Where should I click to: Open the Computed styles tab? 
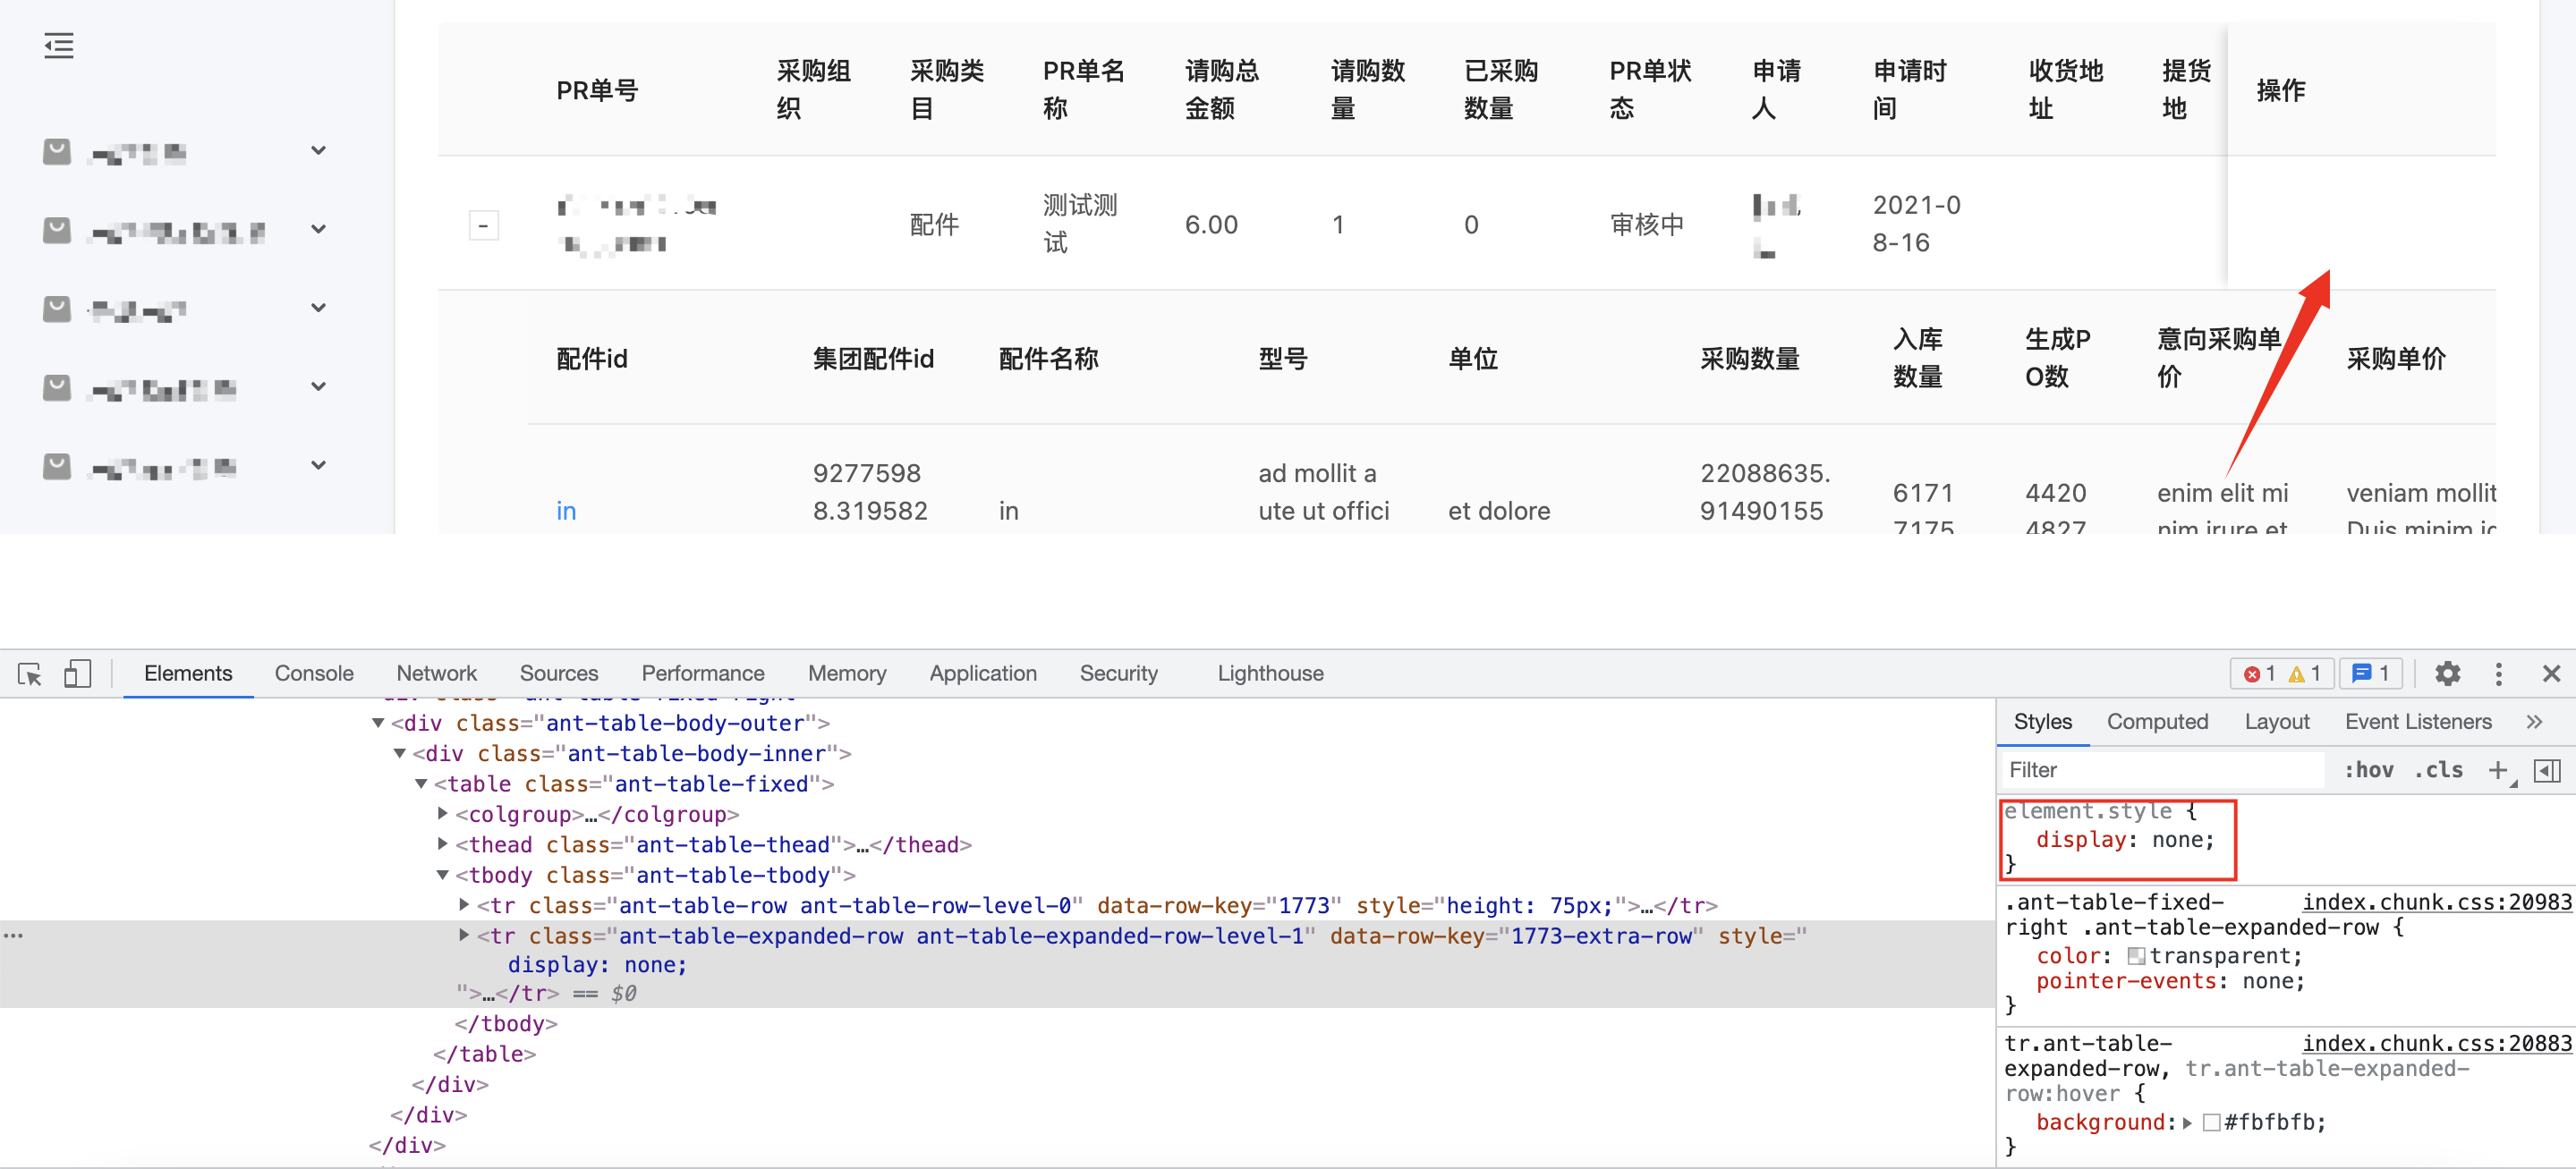click(2156, 721)
